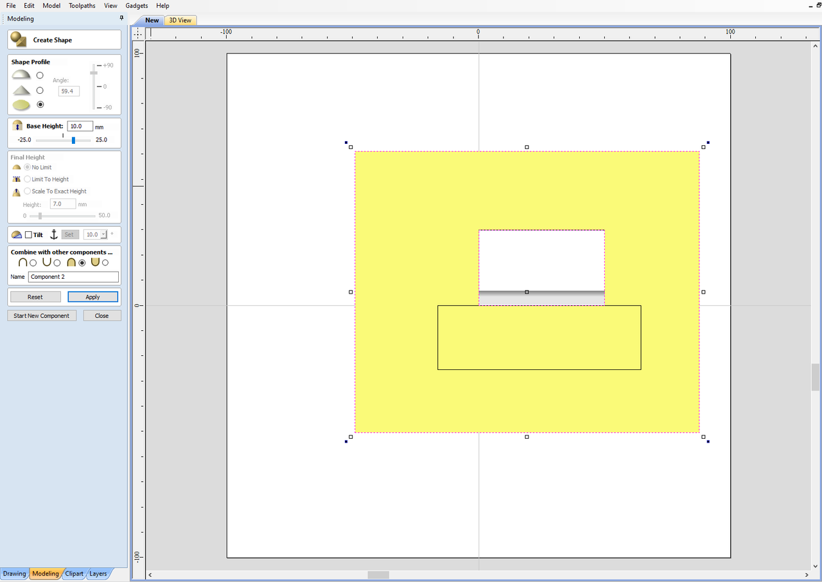Open the Model menu
Screen dimensions: 822x582
pos(51,5)
